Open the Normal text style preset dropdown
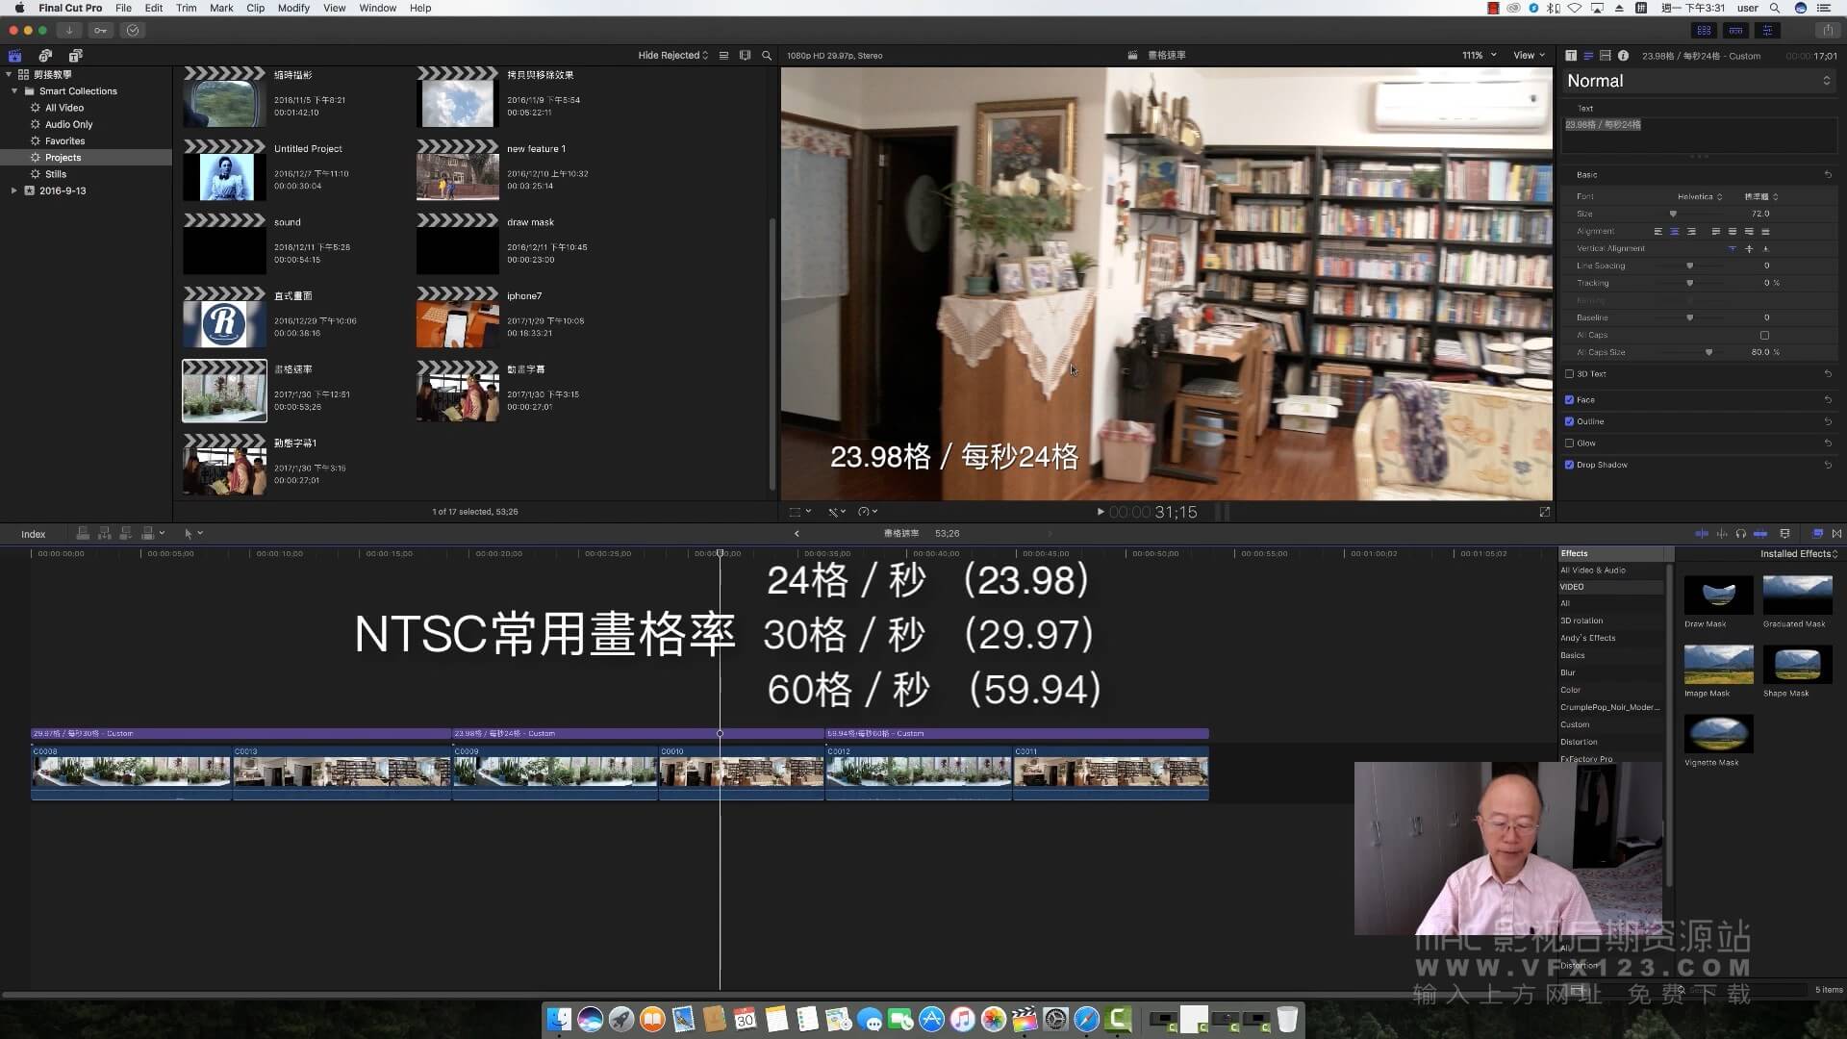Screen dimensions: 1847x1039 point(1699,82)
